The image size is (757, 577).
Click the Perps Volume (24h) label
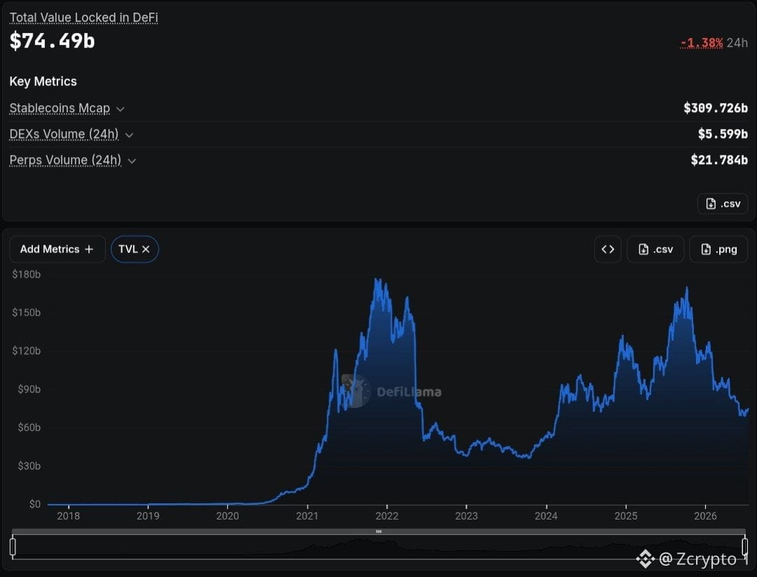click(65, 160)
